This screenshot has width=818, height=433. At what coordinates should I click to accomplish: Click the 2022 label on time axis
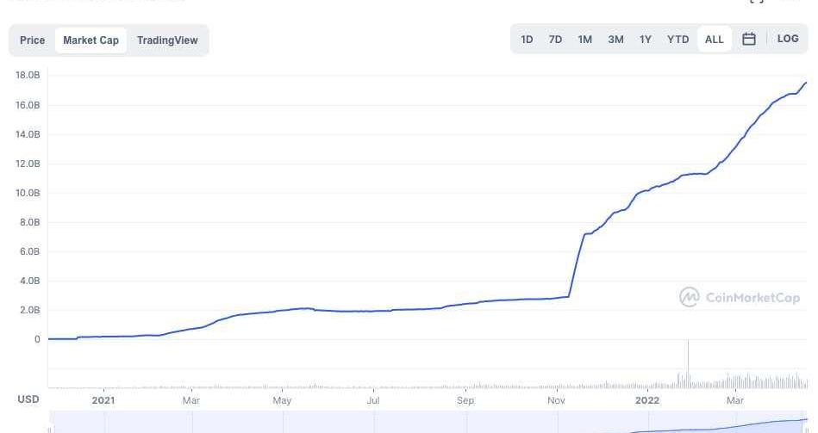pos(647,400)
